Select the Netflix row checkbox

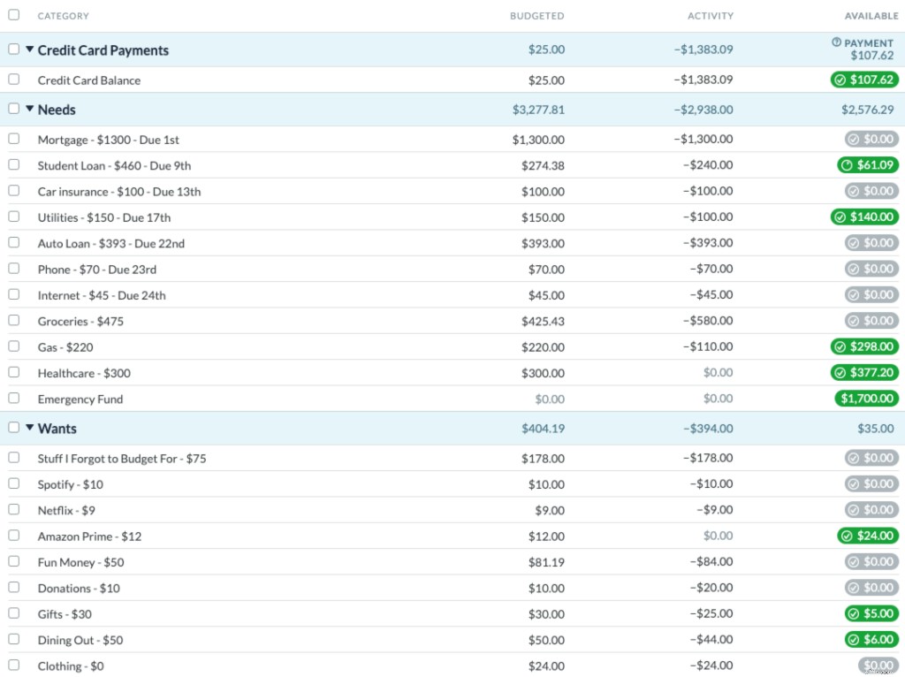click(x=13, y=509)
